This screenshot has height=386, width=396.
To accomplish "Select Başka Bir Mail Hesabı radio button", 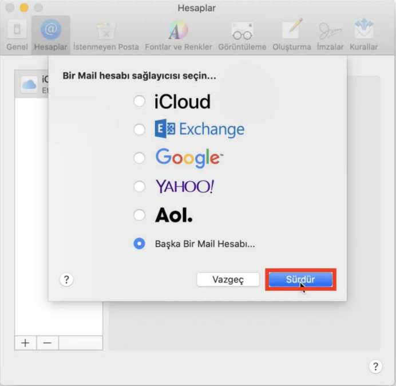I will click(x=139, y=243).
